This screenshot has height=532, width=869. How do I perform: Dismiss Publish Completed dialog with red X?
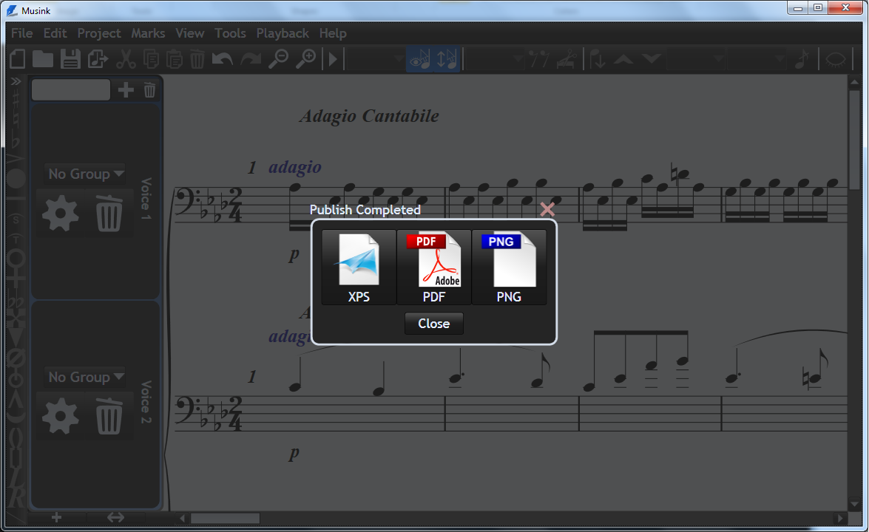(x=547, y=209)
